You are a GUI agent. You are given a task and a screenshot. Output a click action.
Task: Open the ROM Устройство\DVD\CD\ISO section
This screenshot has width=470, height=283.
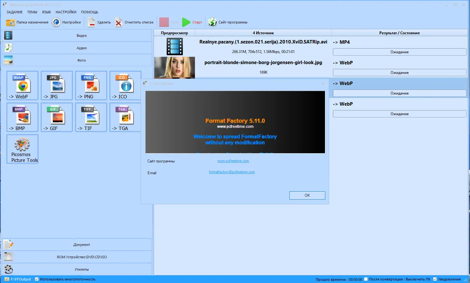pos(81,257)
